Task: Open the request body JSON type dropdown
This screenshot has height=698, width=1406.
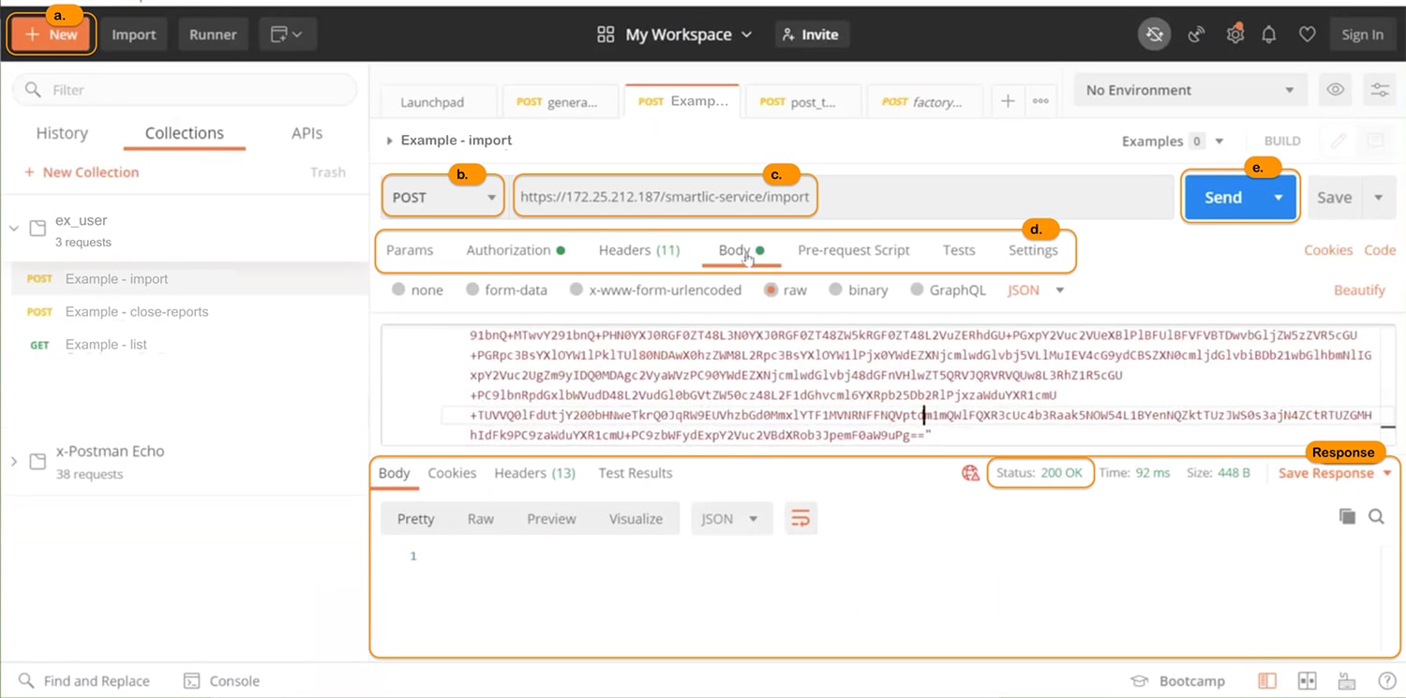Action: coord(1036,290)
